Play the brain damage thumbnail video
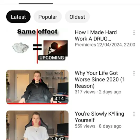The width and height of the screenshot is (140, 140). 37,87
